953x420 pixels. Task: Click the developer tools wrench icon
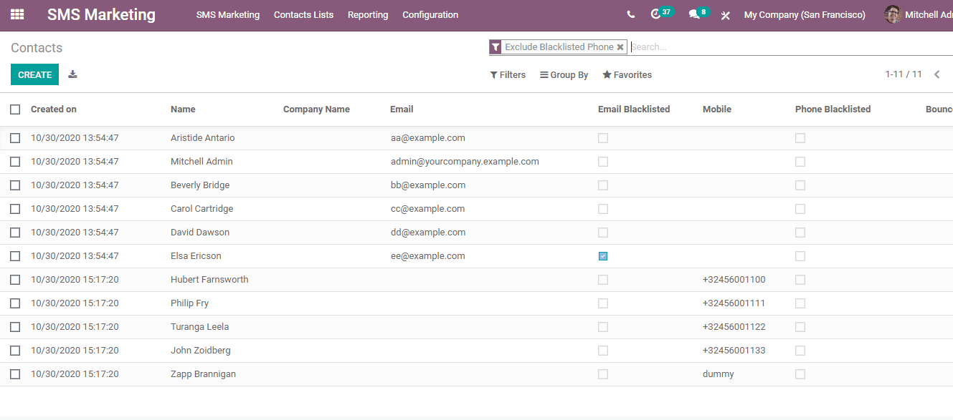click(725, 15)
